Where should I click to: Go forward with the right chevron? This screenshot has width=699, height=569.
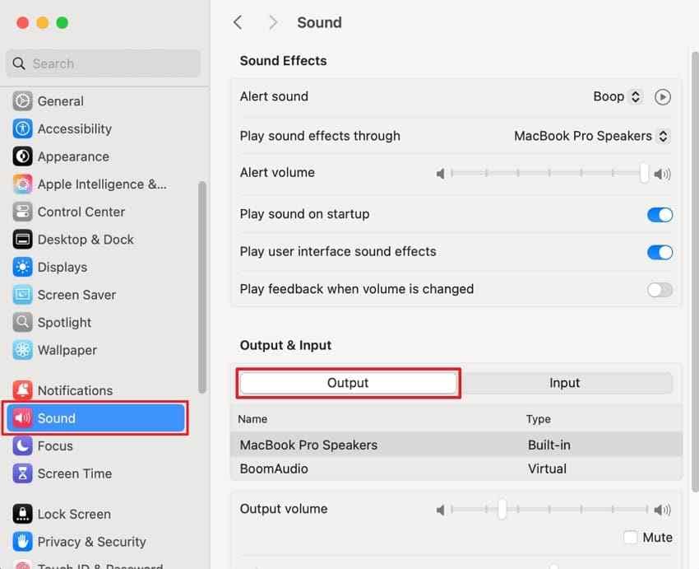[273, 22]
